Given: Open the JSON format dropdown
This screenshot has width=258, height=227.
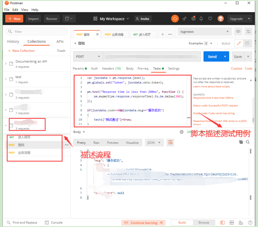Looking at the screenshot, I should (x=154, y=143).
